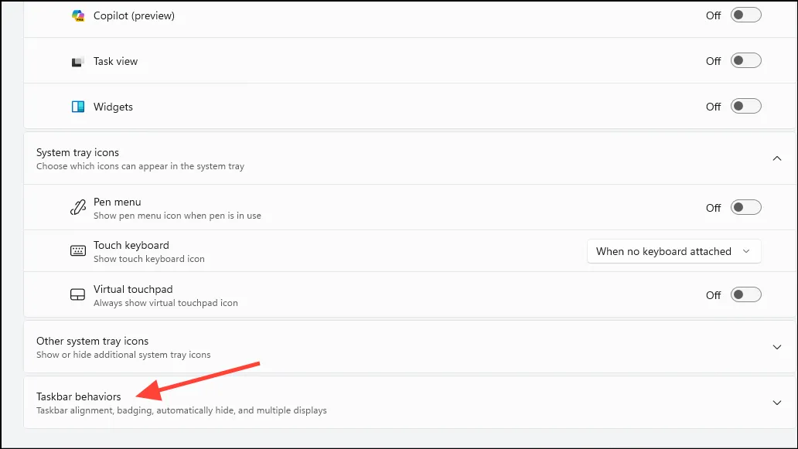Click the Copilot (preview) label
This screenshot has height=449, width=798.
(134, 15)
